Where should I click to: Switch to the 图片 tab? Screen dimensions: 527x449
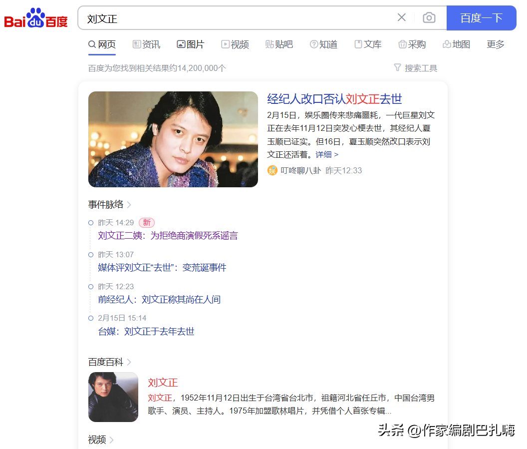[191, 44]
